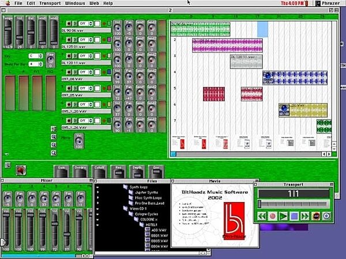Click the Transport position slider handle
This screenshot has width=346, height=259.
point(259,204)
